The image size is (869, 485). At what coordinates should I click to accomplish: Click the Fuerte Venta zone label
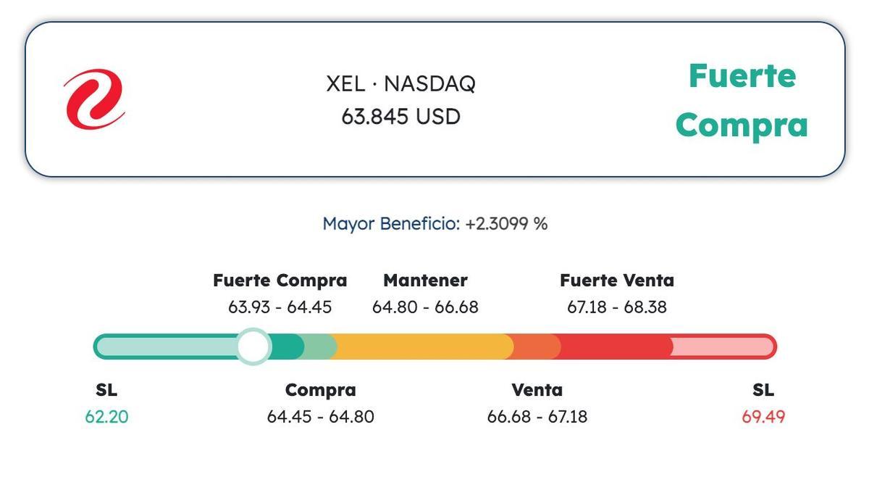616,281
